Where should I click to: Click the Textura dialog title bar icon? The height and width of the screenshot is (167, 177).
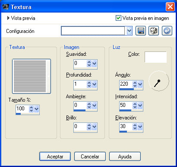6,7
